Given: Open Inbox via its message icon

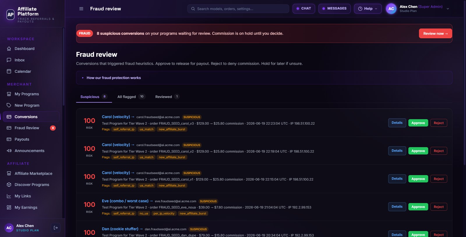Looking at the screenshot, I should click(x=9, y=60).
